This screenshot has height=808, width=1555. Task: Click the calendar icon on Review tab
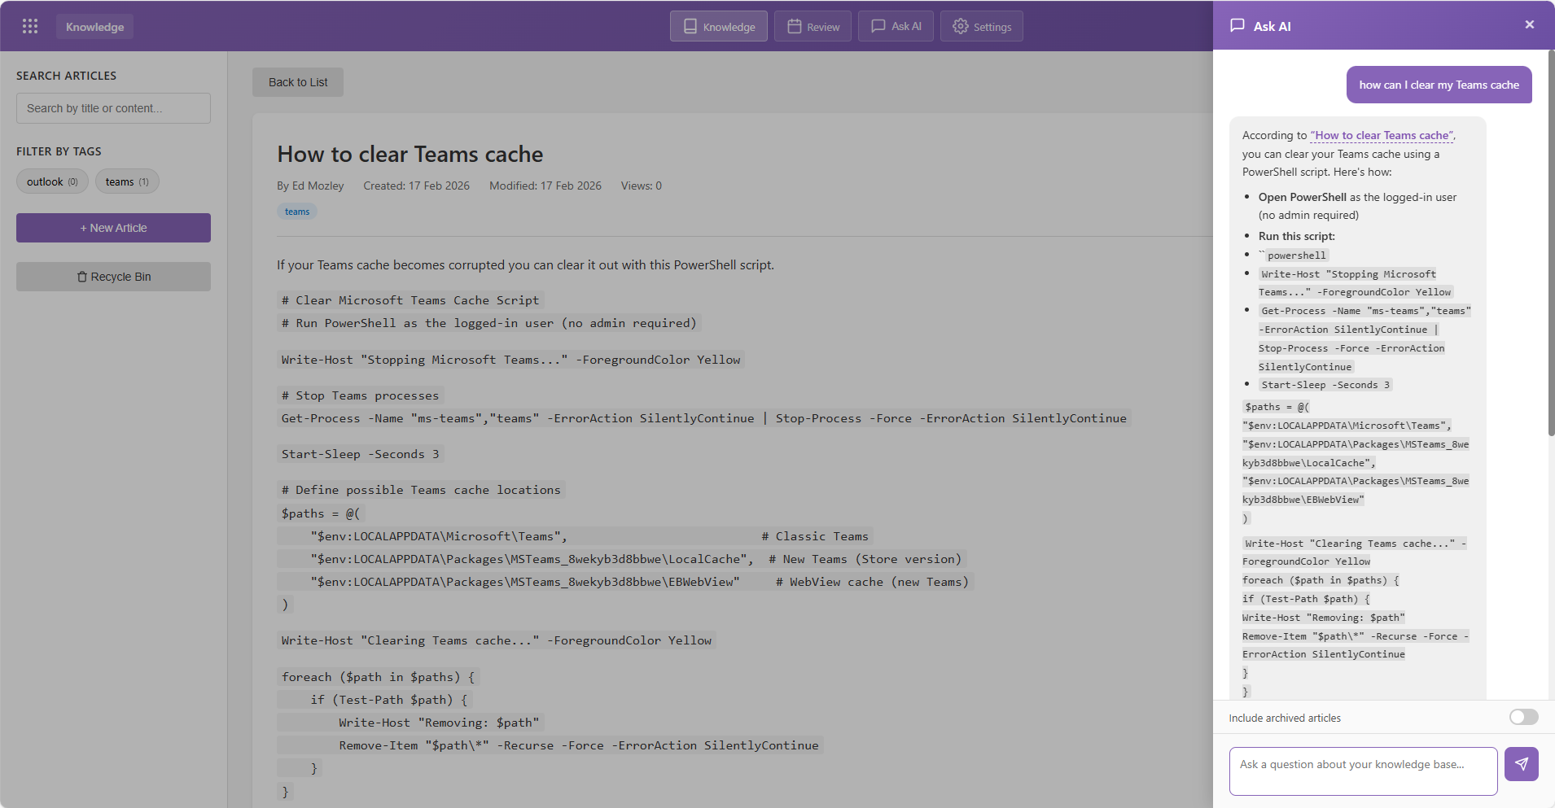(795, 26)
